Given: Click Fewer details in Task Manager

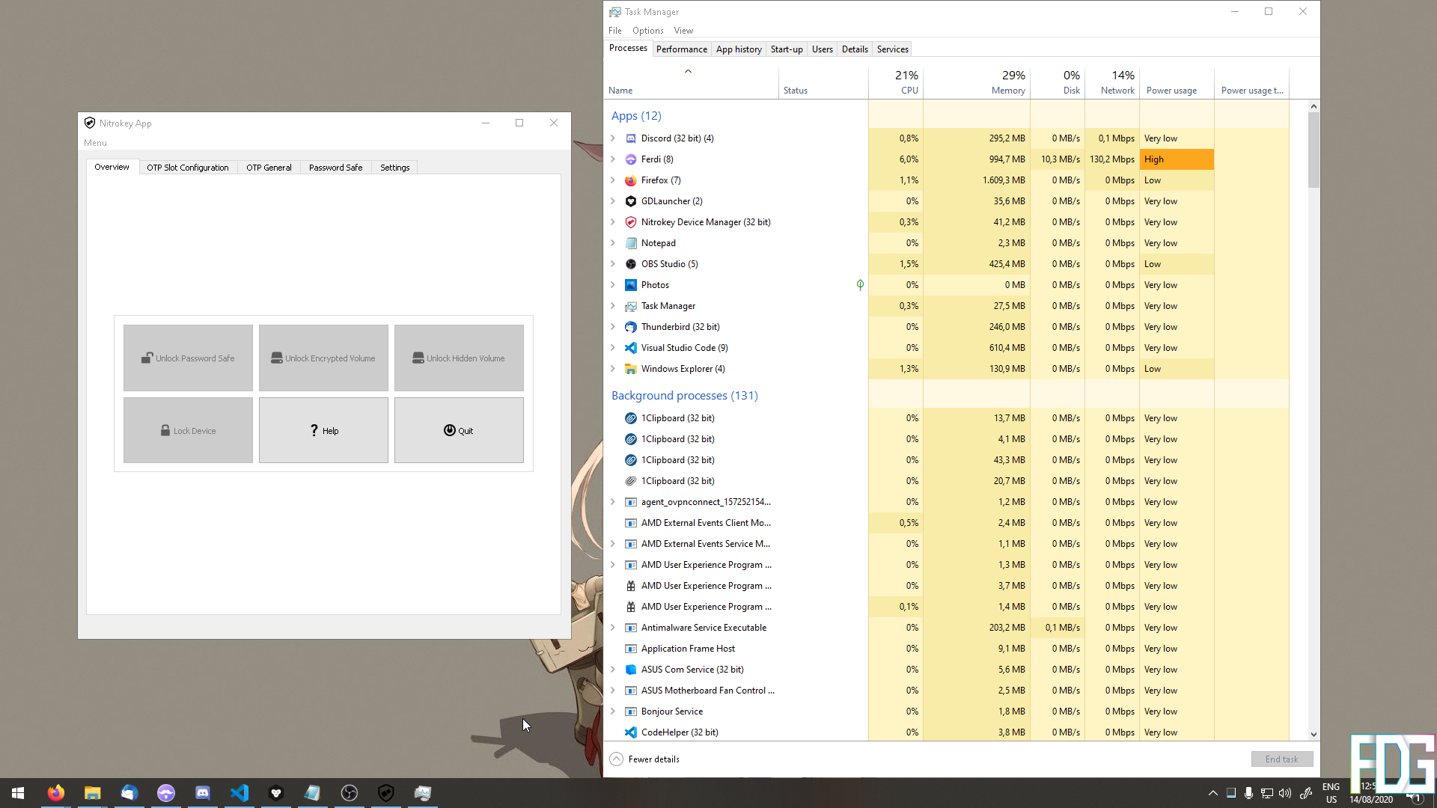Looking at the screenshot, I should (x=644, y=759).
